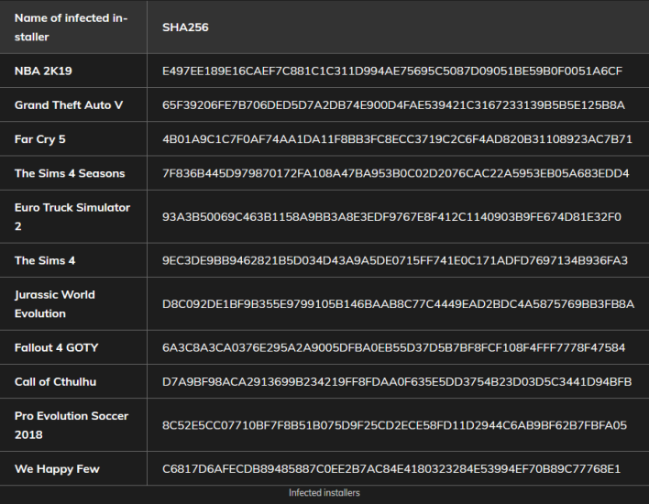
Task: Click the hash beginning with 9EC3DE9B
Action: [395, 260]
